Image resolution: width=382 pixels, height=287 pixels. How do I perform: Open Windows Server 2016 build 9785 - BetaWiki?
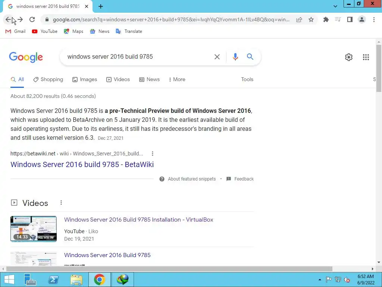[x=82, y=164]
